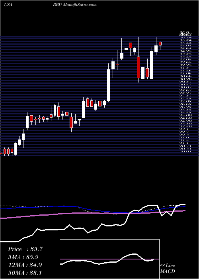The image size is (199, 279).
Task: Click the '50MA : 33.1' value
Action: (25, 273)
